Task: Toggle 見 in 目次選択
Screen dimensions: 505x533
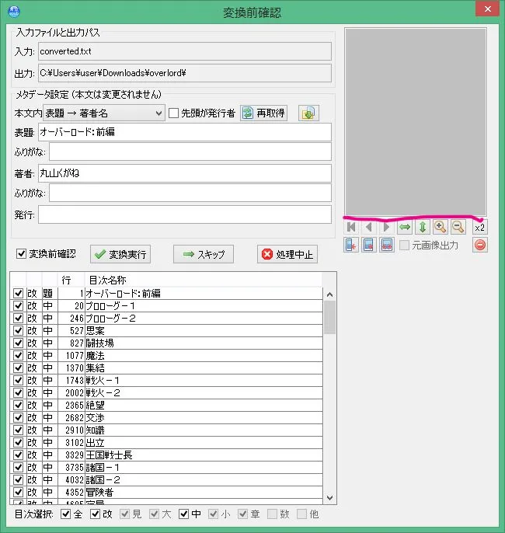Action: point(125,514)
